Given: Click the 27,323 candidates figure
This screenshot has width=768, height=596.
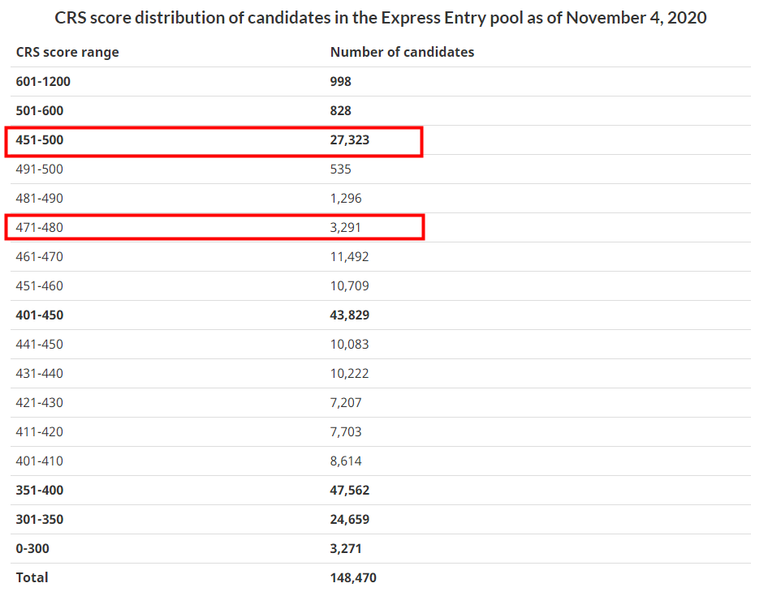Looking at the screenshot, I should point(350,139).
